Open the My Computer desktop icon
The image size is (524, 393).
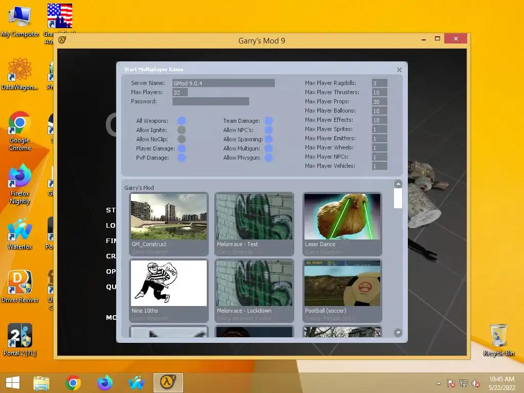(20, 20)
